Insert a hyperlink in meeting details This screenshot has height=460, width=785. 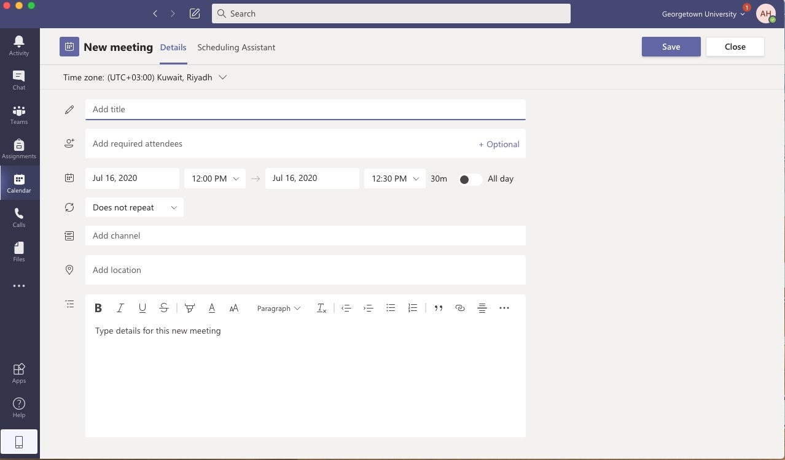coord(460,308)
